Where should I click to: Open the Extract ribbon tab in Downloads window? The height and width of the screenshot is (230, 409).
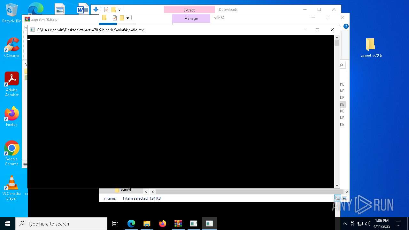(x=189, y=10)
